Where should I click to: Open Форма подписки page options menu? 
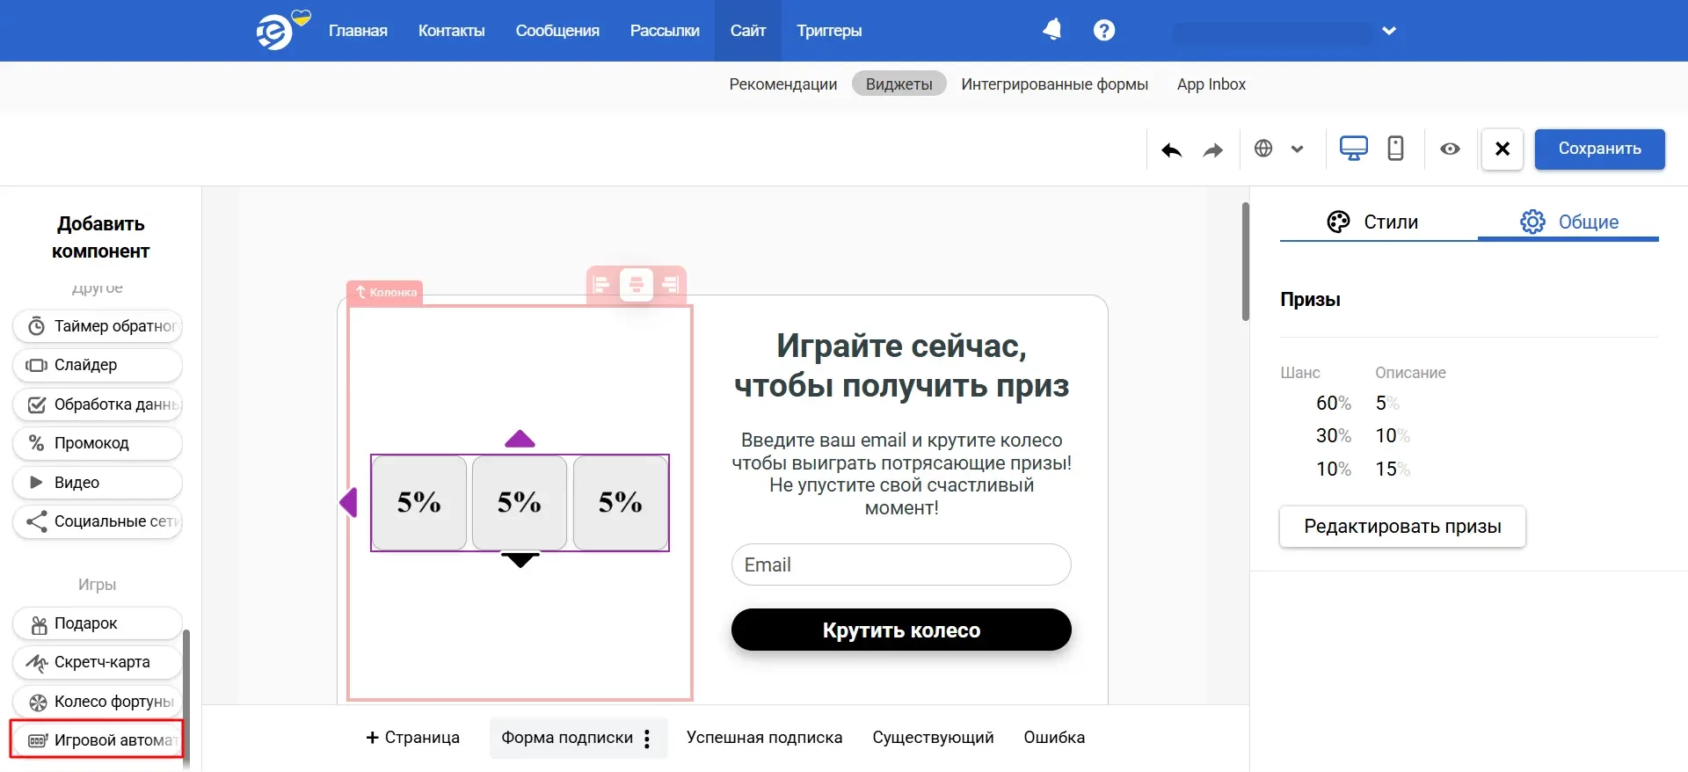(647, 739)
